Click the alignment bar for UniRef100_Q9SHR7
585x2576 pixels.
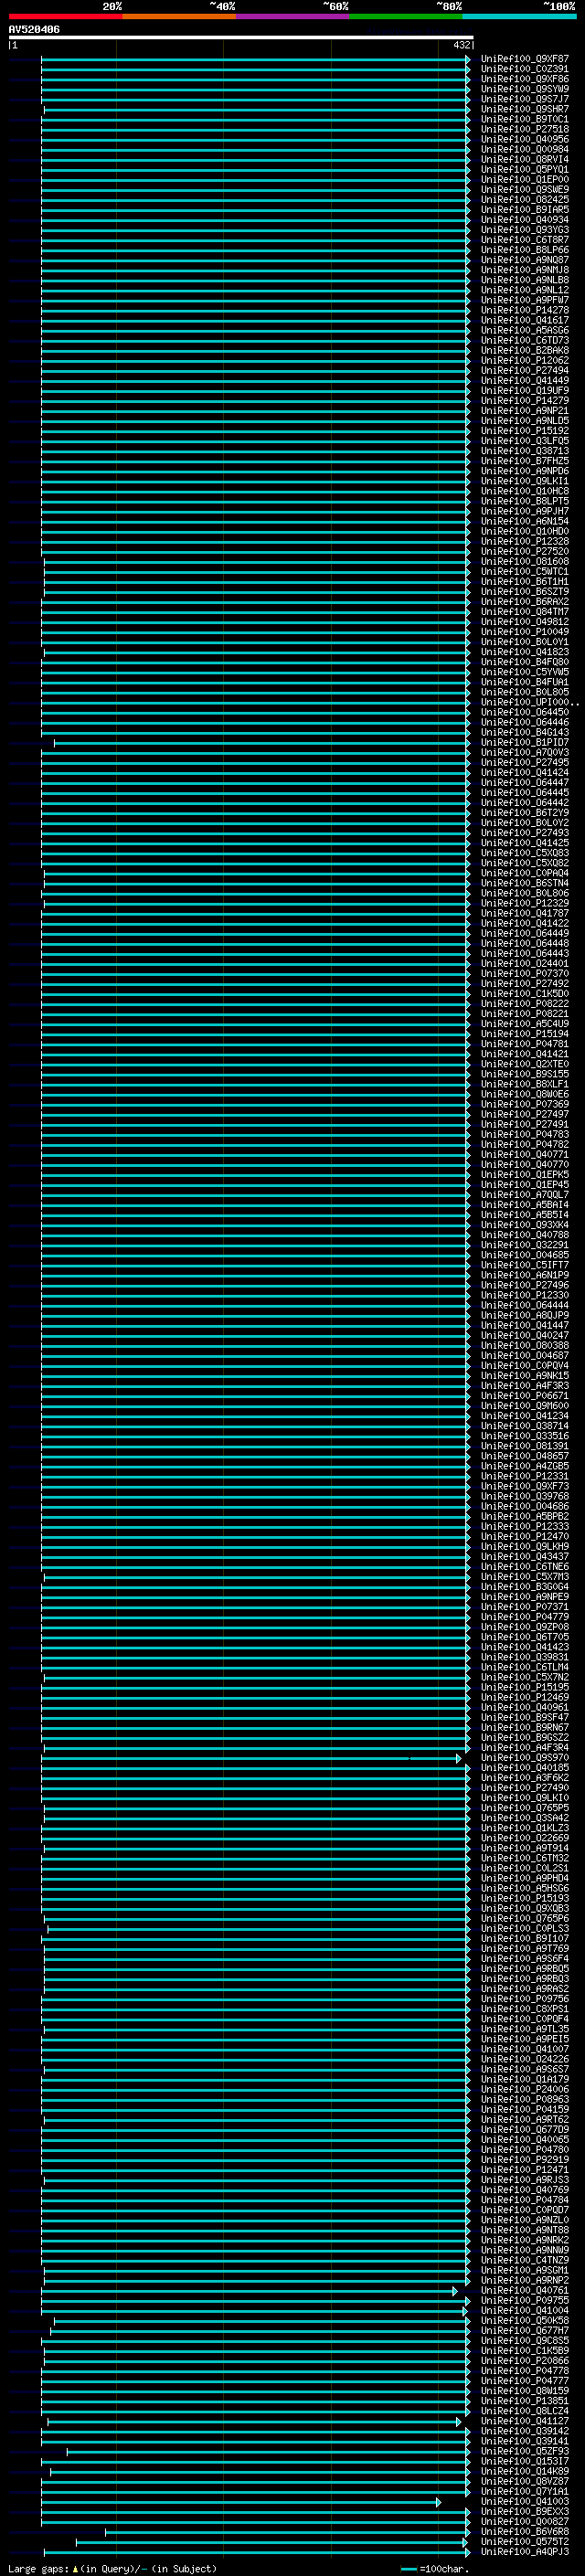pyautogui.click(x=257, y=109)
